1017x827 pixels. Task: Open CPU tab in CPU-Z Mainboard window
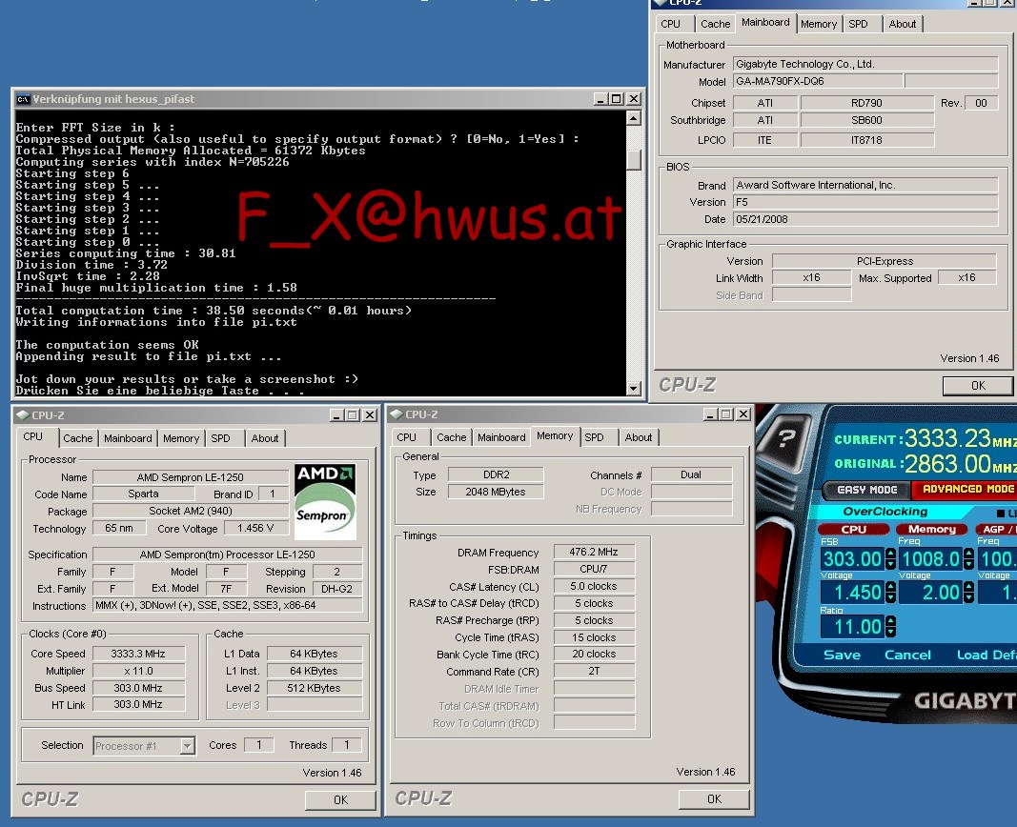coord(671,24)
